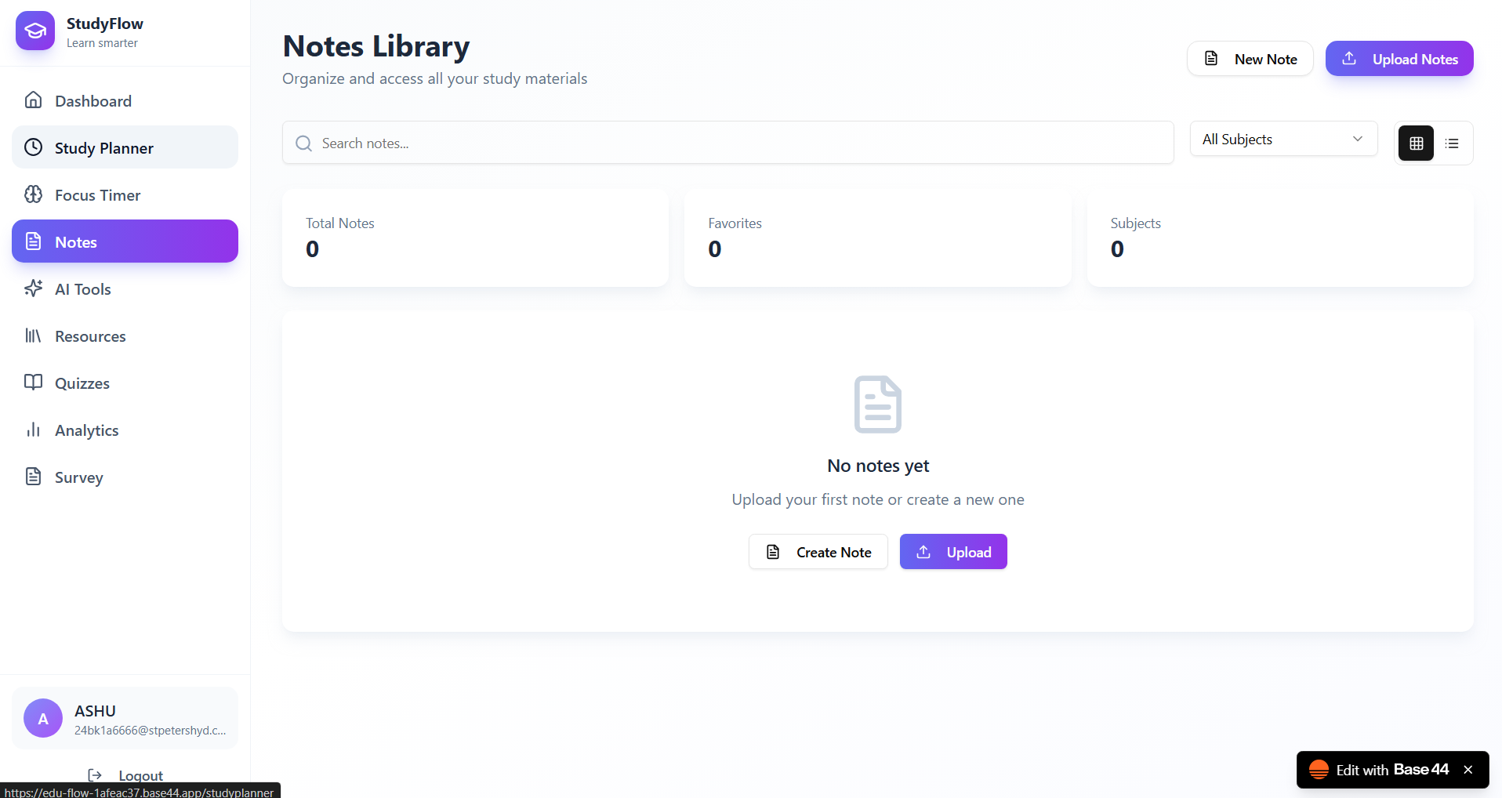Click the purple Upload button

pos(953,552)
